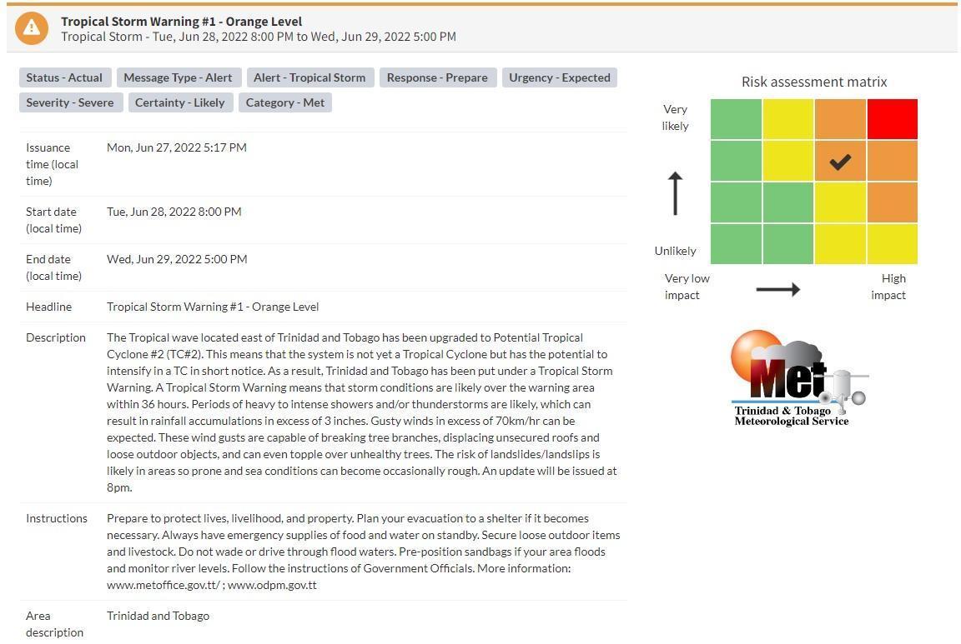Viewport: 961px width, 644px height.
Task: Click the 'Description' field label
Action: 56,337
